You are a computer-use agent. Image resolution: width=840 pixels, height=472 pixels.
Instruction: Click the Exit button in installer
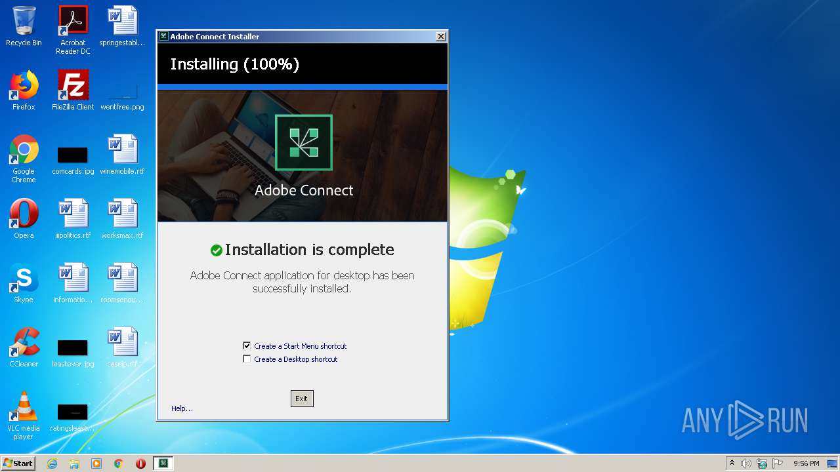click(x=302, y=399)
